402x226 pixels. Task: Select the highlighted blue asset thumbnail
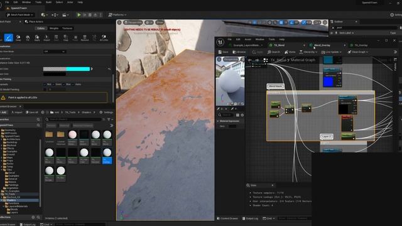107,156
